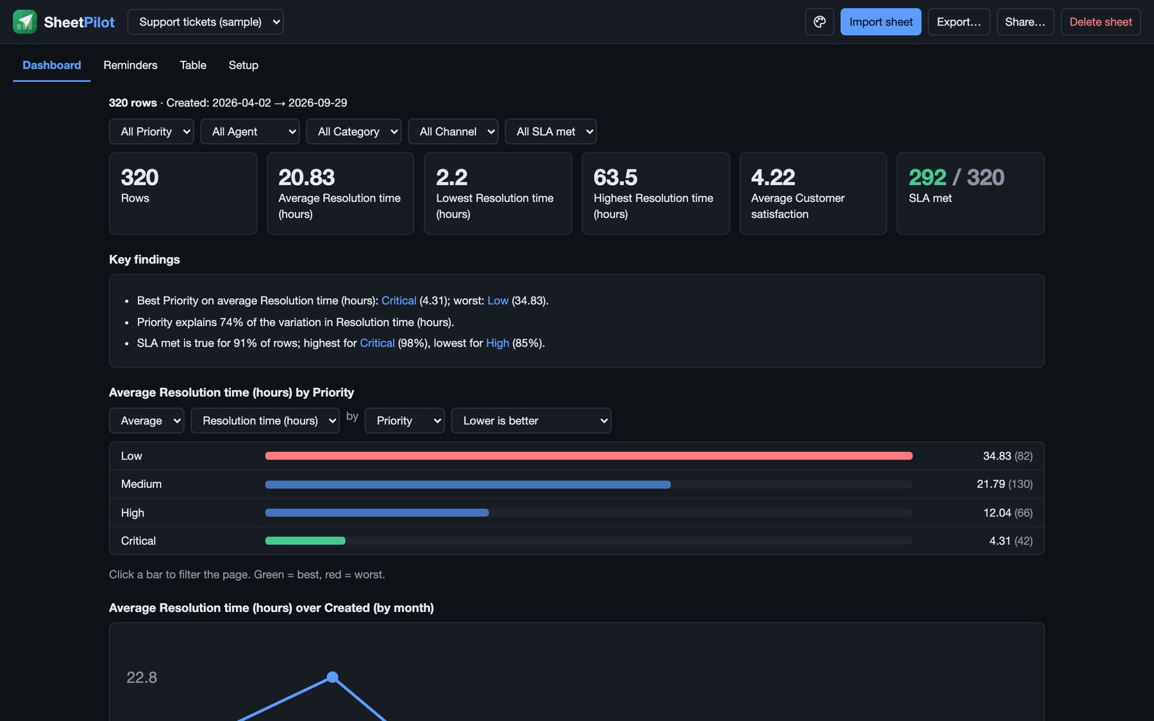
Task: Click the 34.83 (82) value in Low row
Action: (1007, 456)
